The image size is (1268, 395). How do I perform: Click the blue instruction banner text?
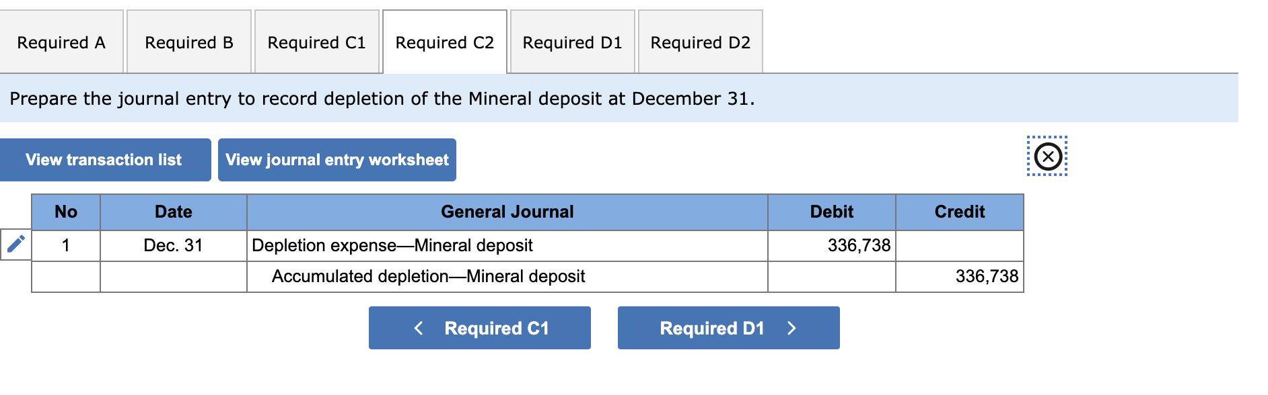382,98
